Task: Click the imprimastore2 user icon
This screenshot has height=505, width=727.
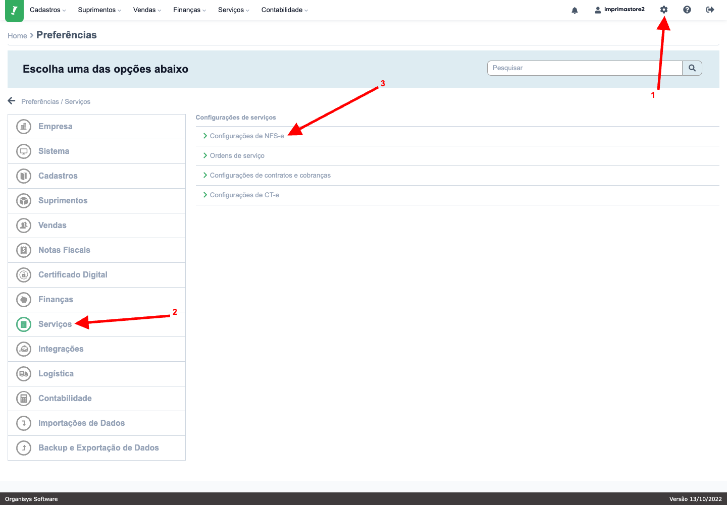Action: (x=598, y=10)
